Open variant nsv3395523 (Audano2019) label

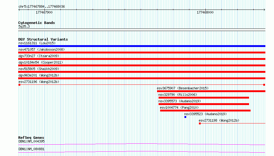pos(205,114)
